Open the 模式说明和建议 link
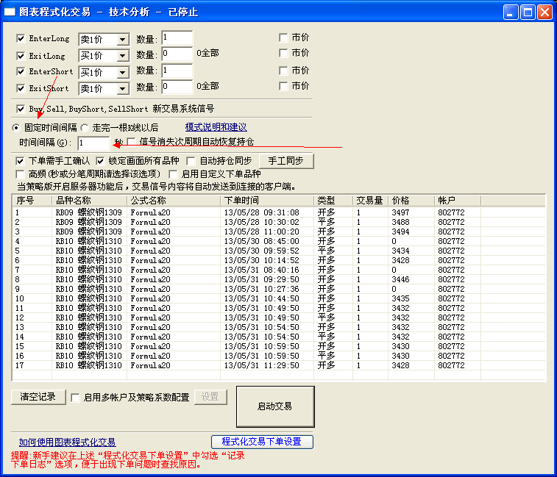557x477 pixels. pyautogui.click(x=216, y=127)
